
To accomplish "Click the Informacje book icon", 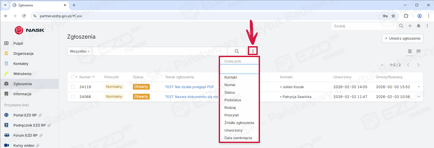I will pos(7,94).
